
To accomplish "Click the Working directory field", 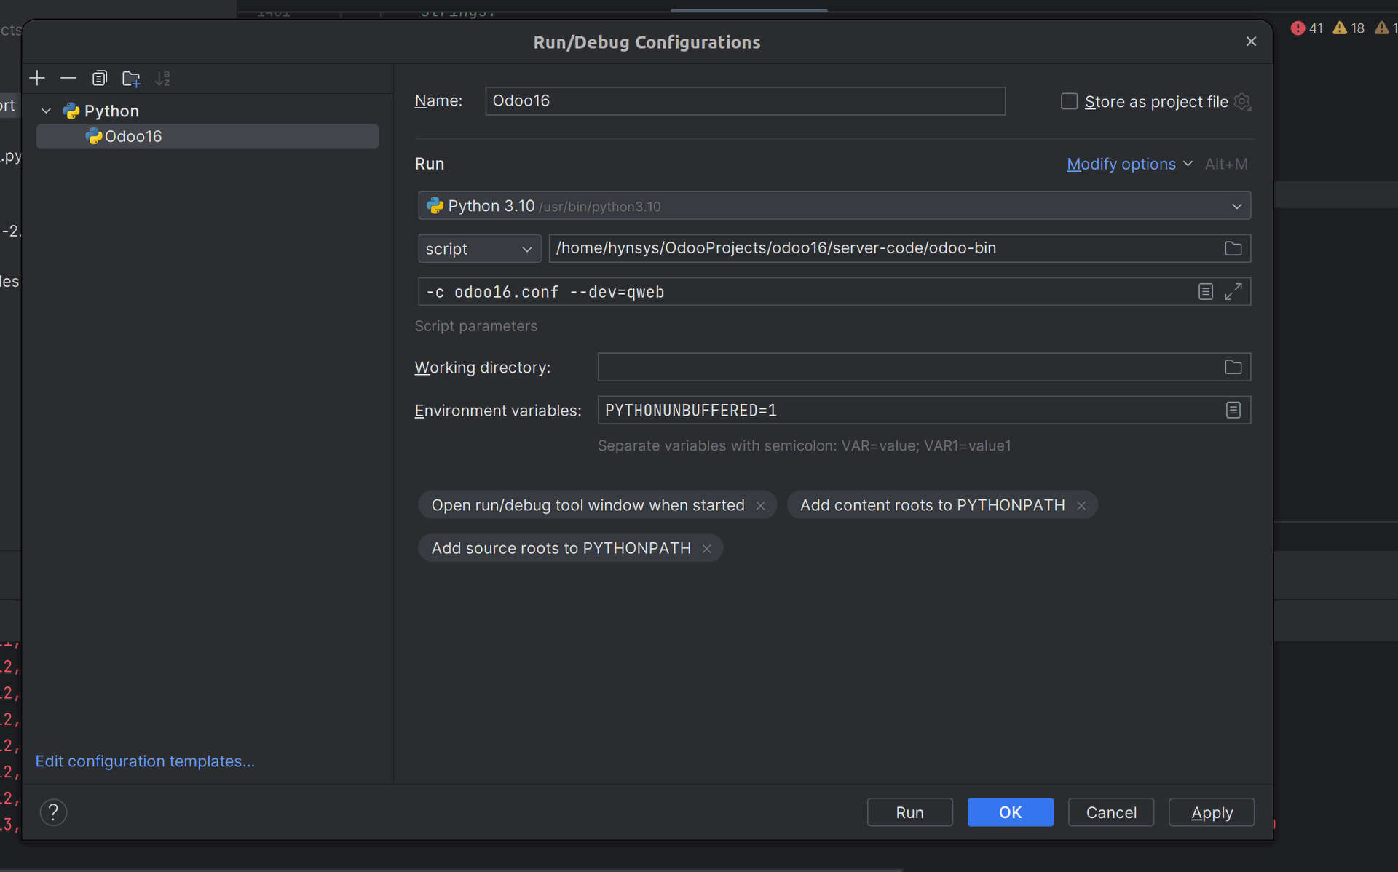I will click(910, 367).
